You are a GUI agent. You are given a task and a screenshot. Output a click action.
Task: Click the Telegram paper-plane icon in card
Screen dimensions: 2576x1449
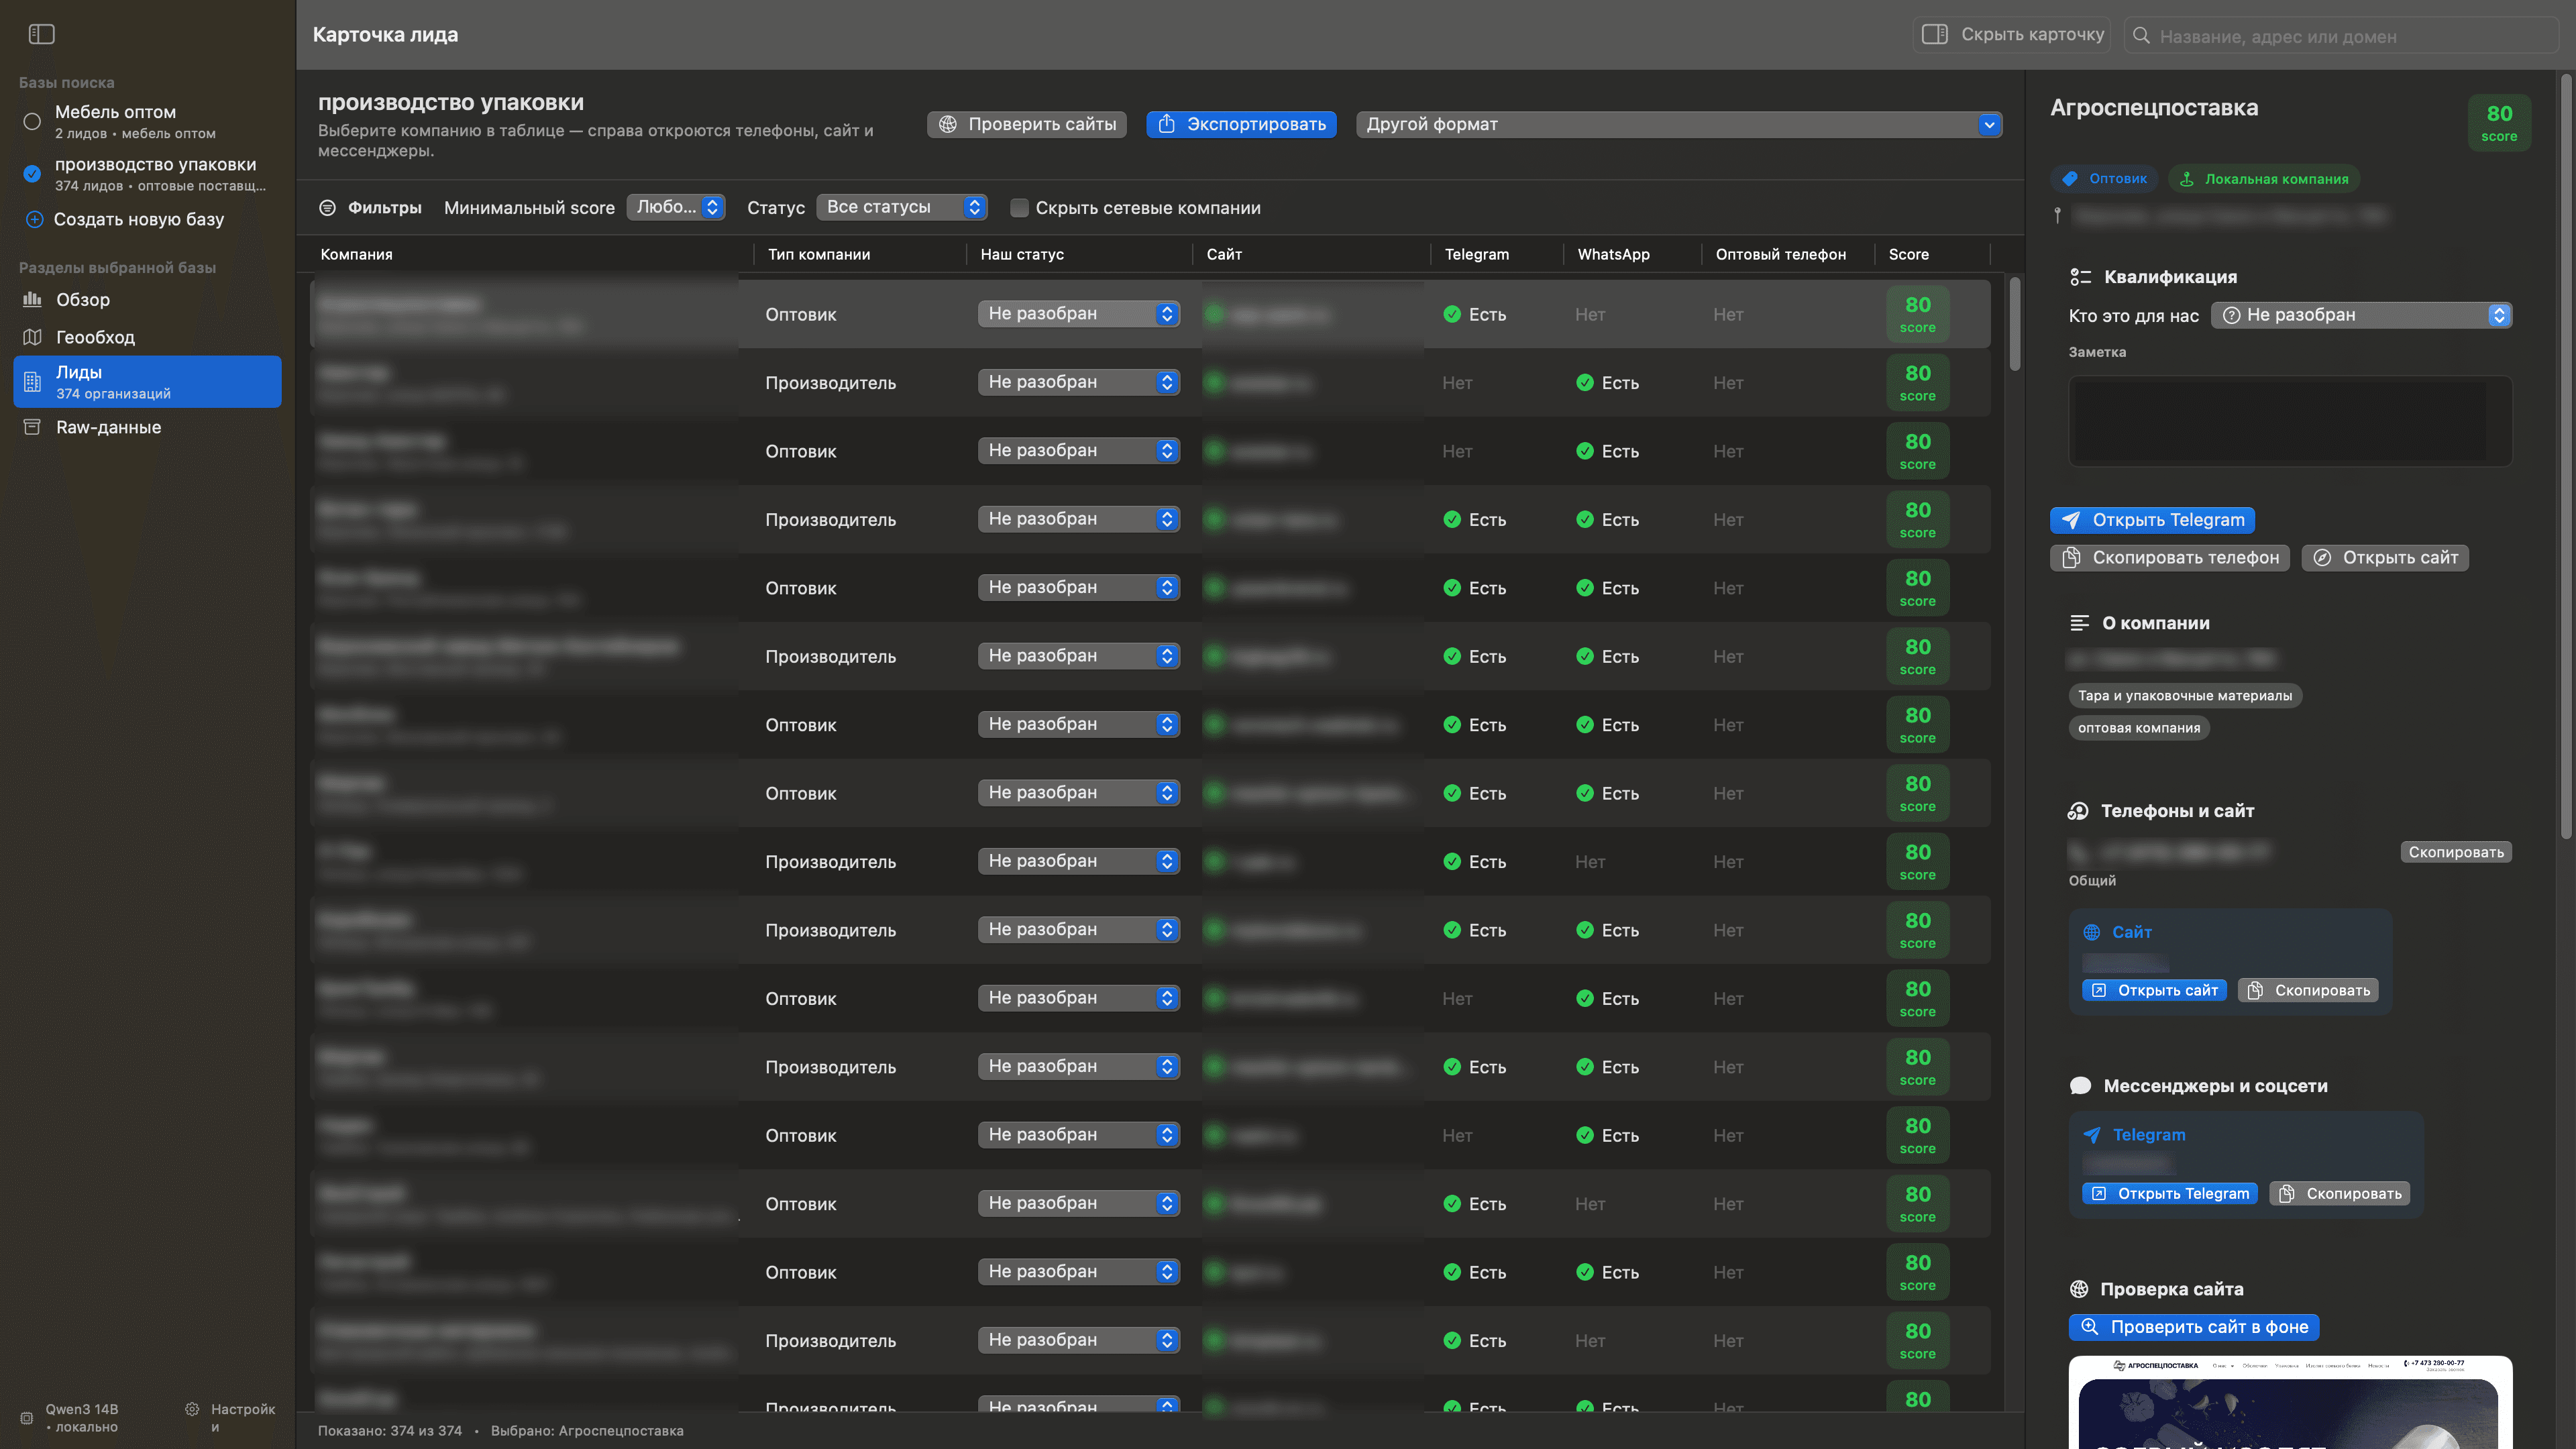(2091, 1135)
